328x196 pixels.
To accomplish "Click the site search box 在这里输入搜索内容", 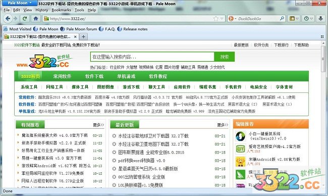I will (152, 57).
